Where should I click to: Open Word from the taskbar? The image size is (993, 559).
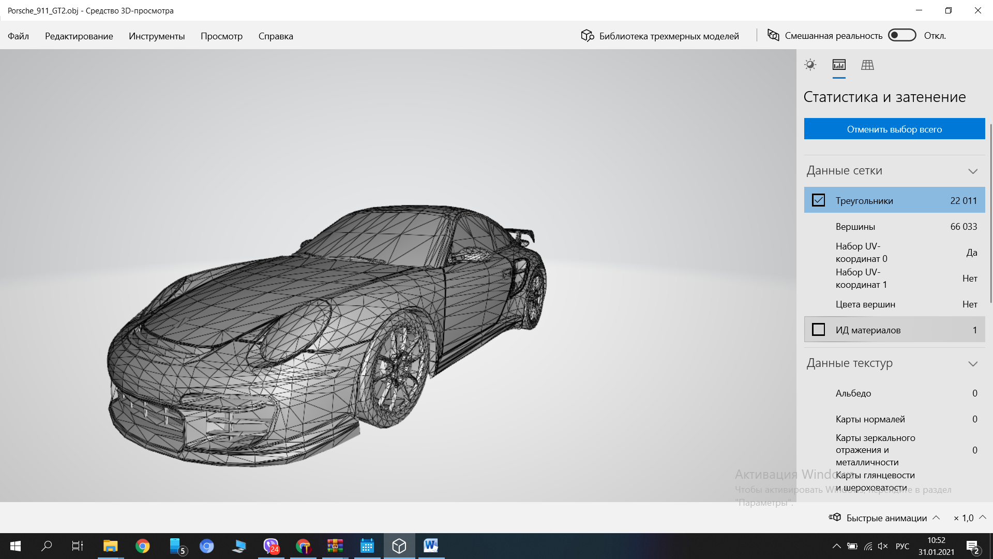pos(431,546)
